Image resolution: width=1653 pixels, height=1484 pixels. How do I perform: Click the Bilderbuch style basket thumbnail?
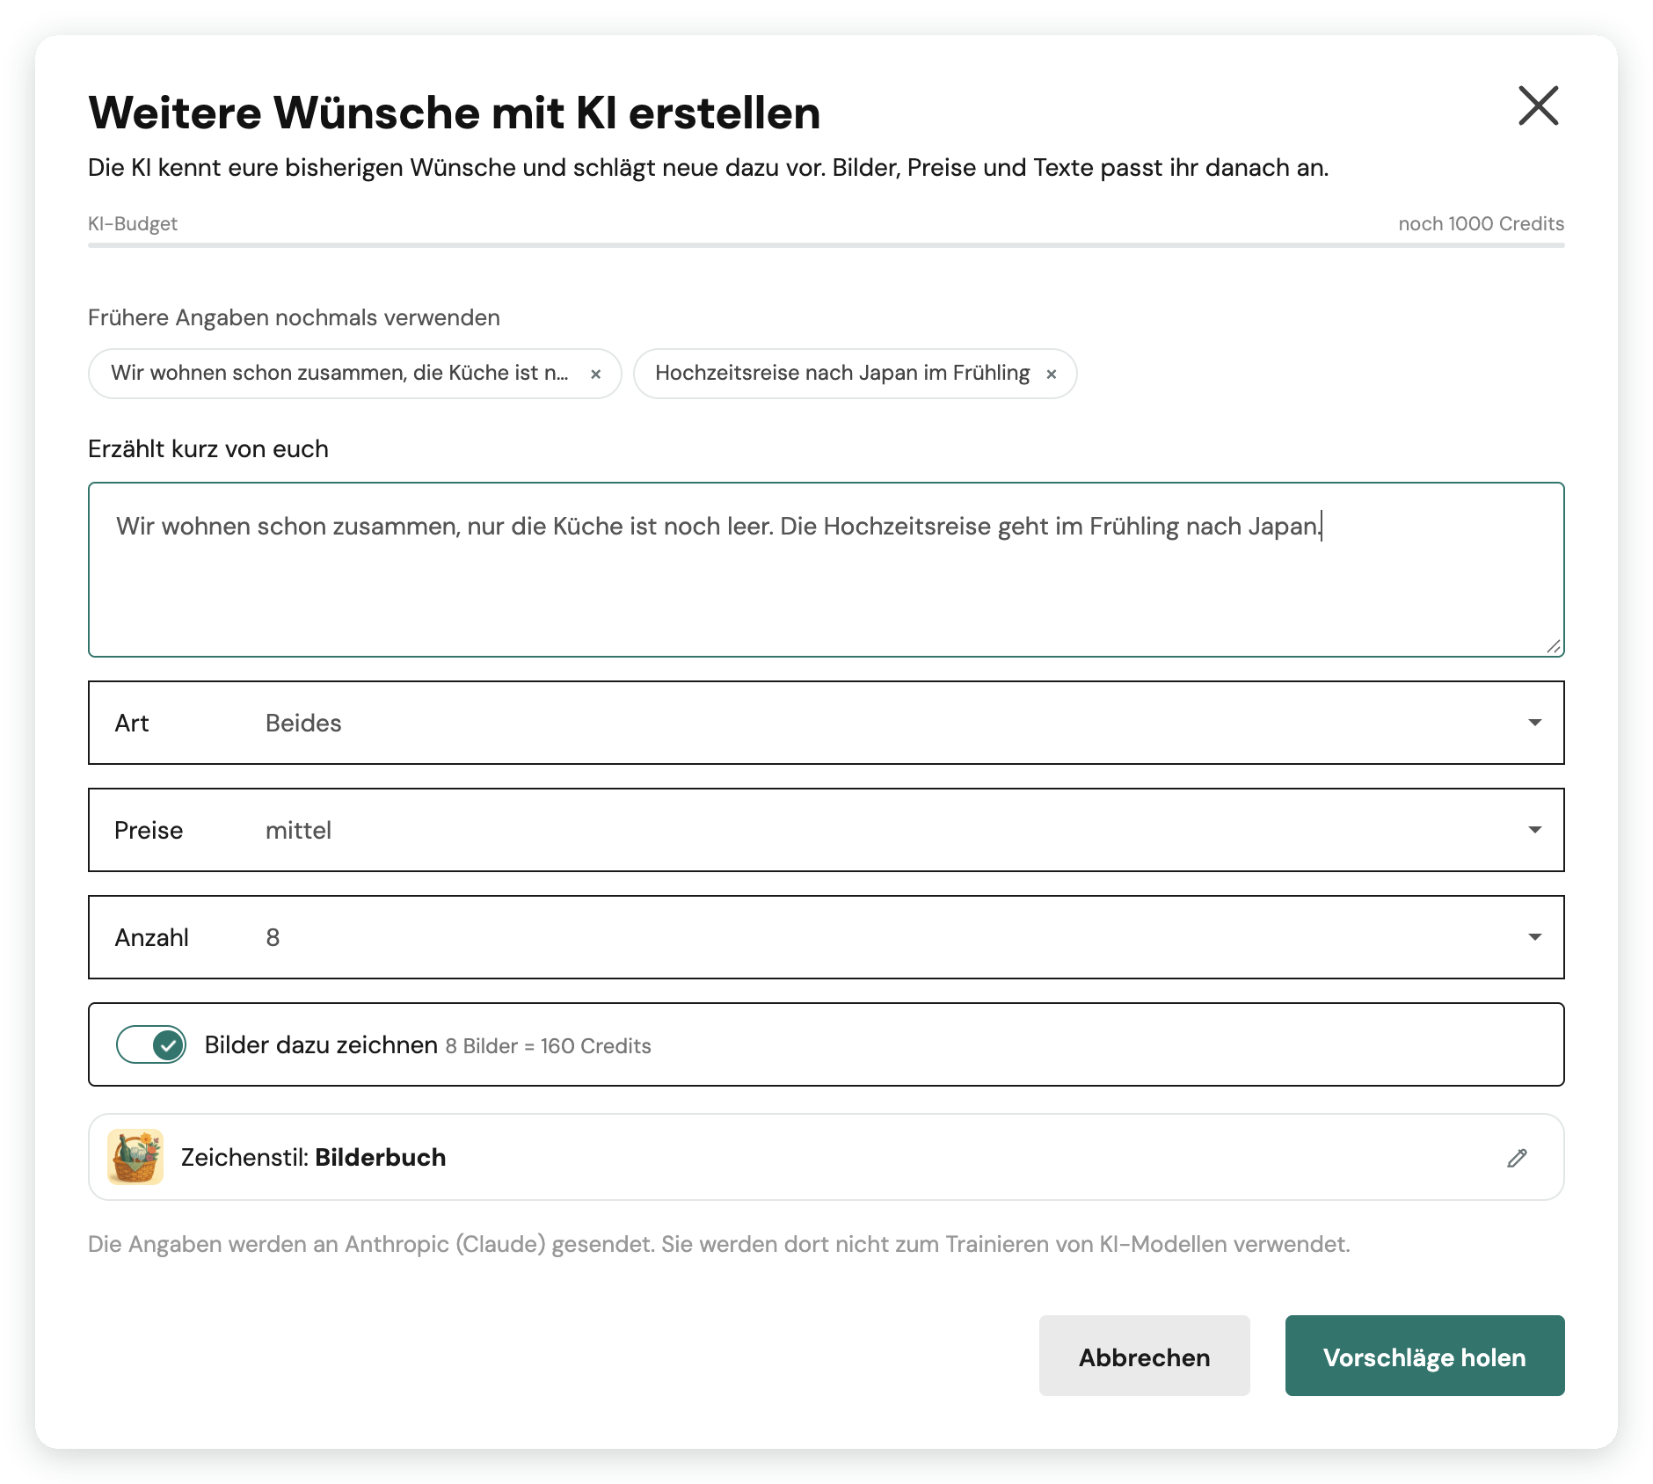(135, 1157)
